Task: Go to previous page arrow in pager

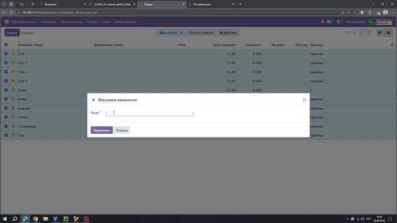Action: [361, 33]
